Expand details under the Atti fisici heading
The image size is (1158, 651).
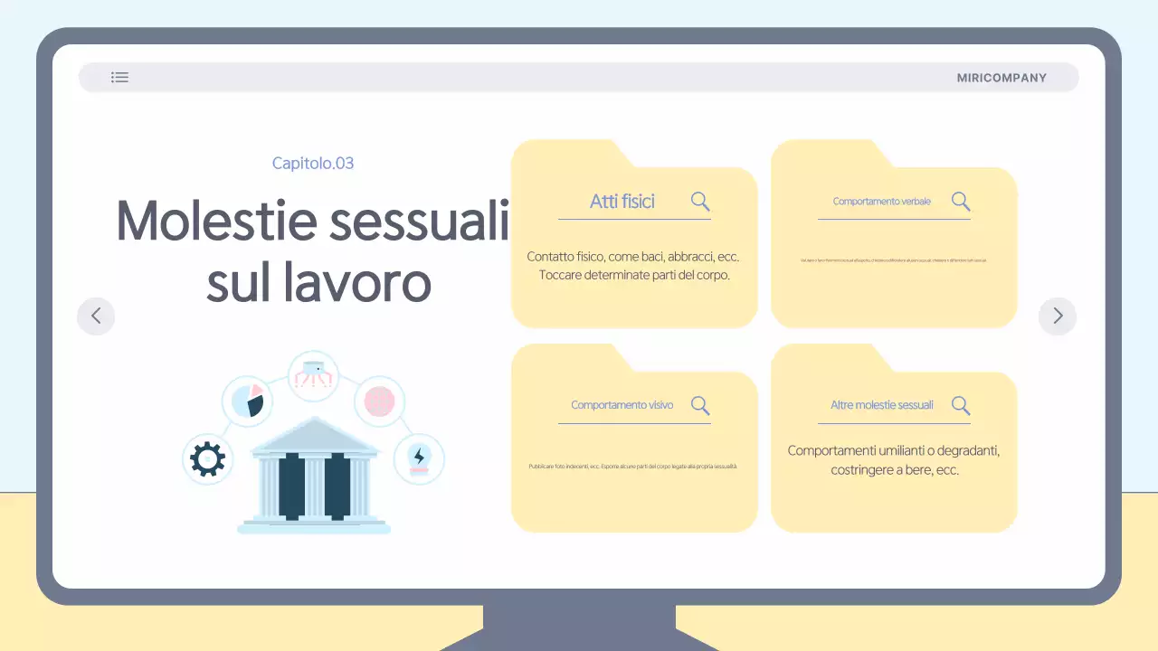633,265
